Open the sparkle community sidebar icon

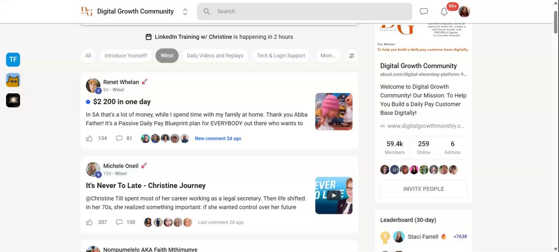pyautogui.click(x=13, y=100)
